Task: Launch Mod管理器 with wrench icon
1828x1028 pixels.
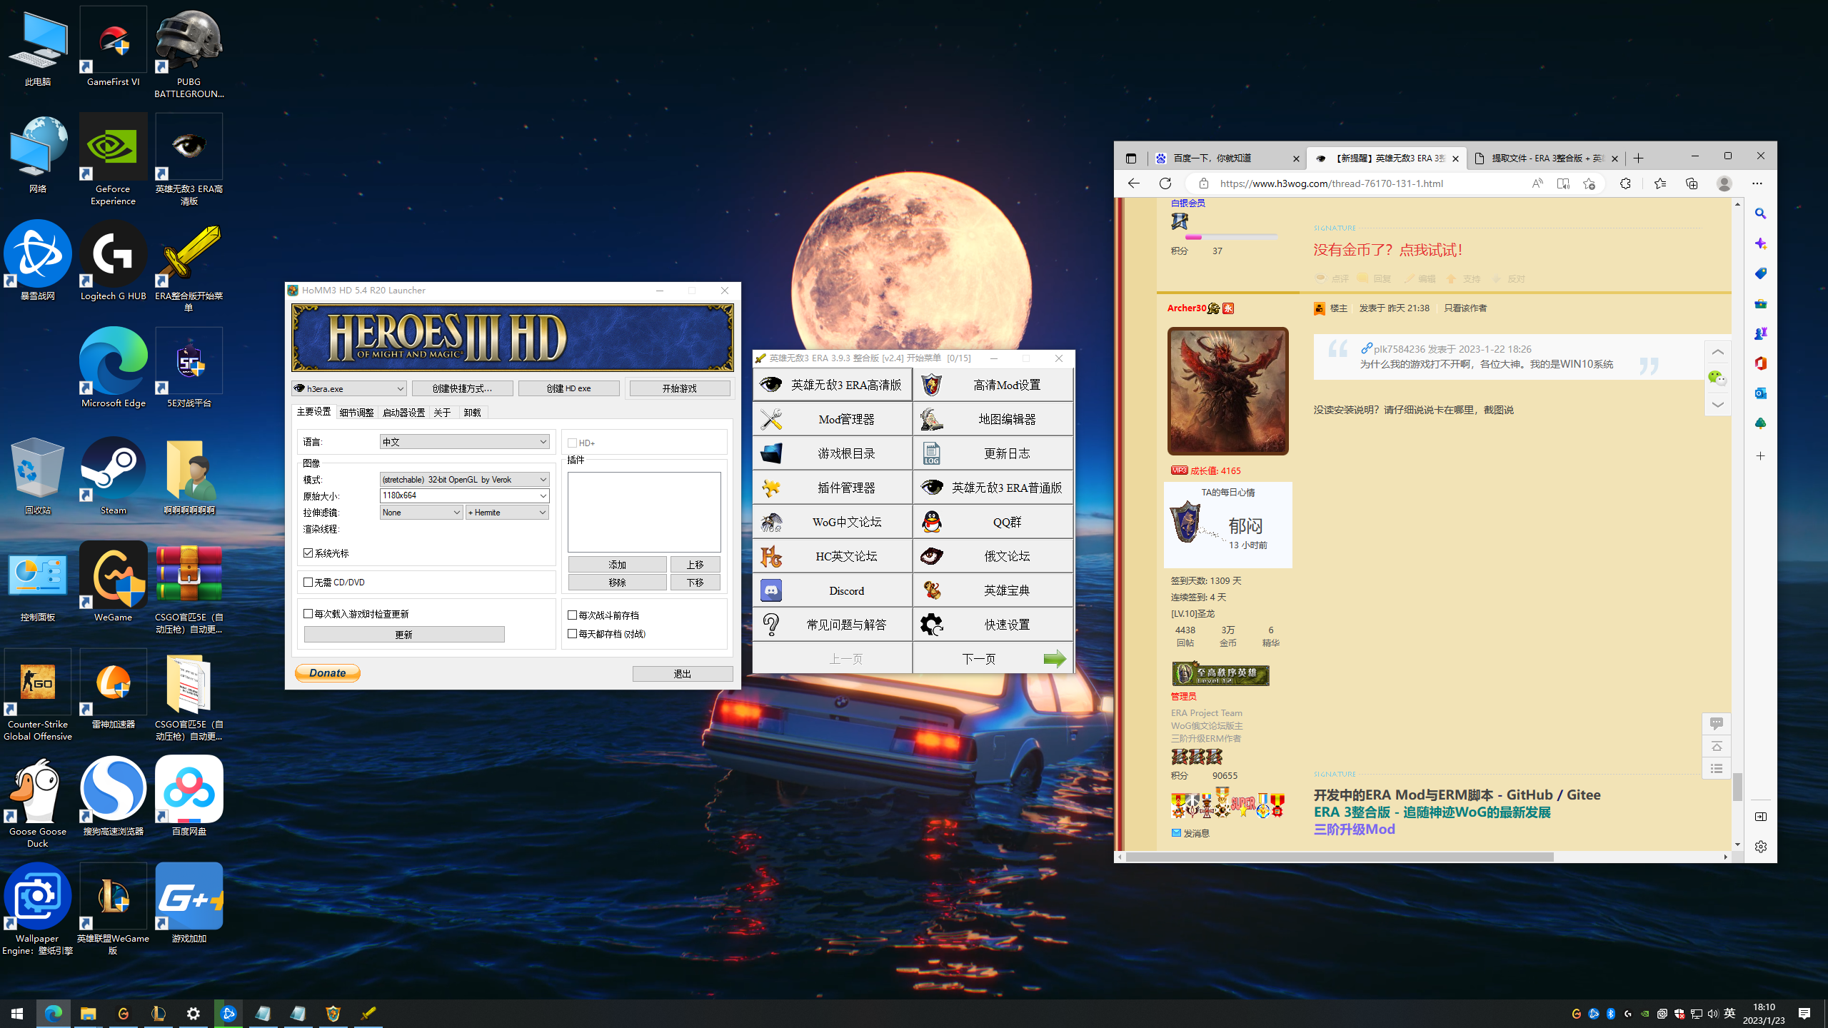Action: pyautogui.click(x=832, y=419)
